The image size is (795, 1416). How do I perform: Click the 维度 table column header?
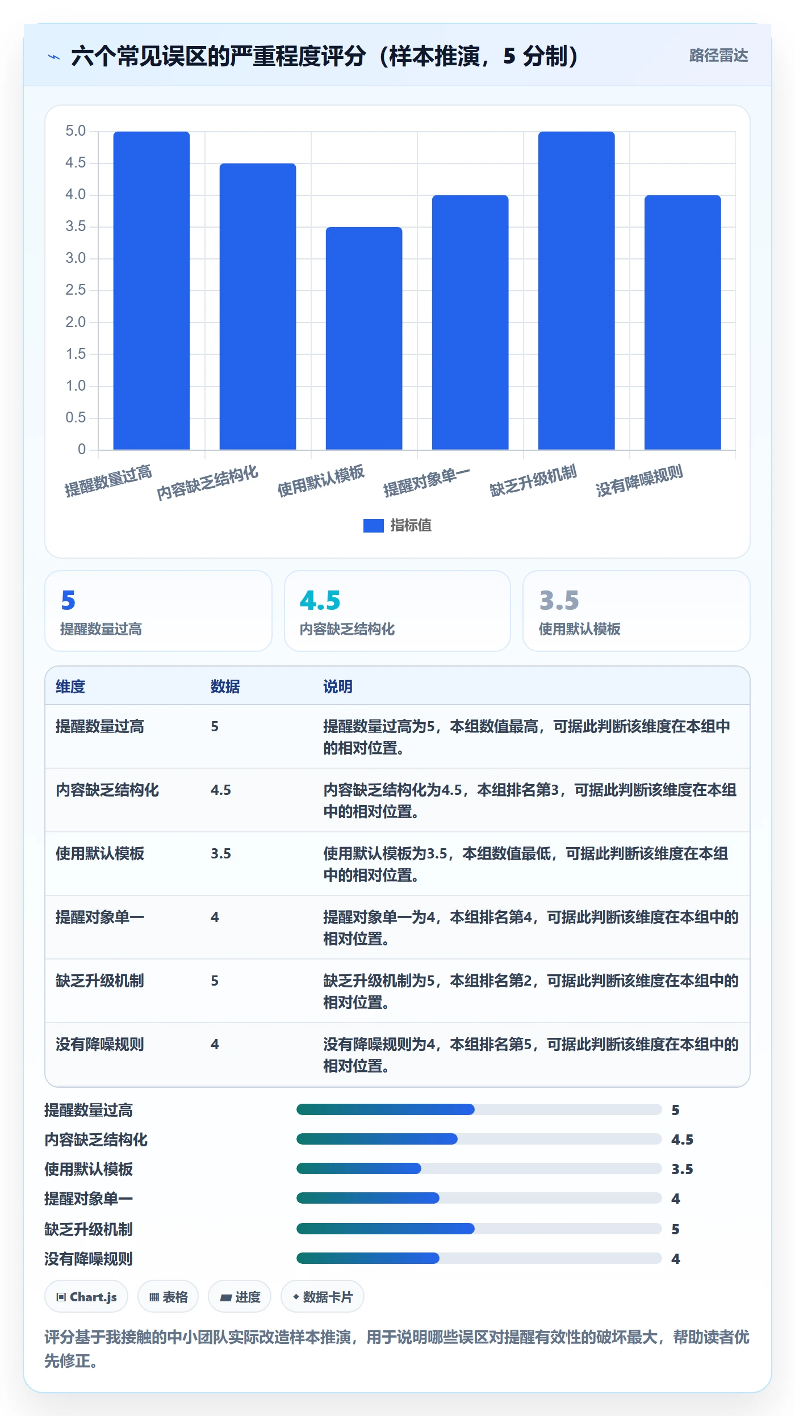pyautogui.click(x=70, y=686)
